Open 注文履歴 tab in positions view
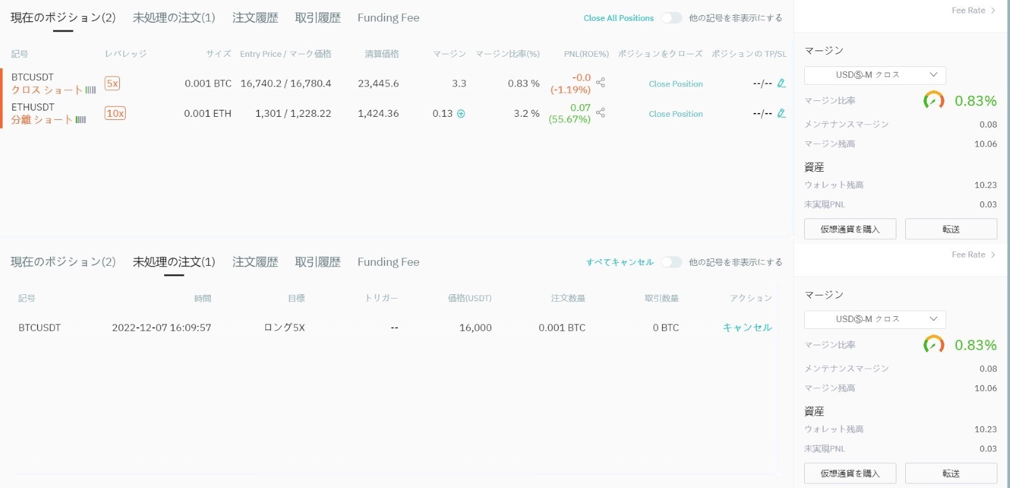Viewport: 1010px width, 488px height. [x=255, y=18]
